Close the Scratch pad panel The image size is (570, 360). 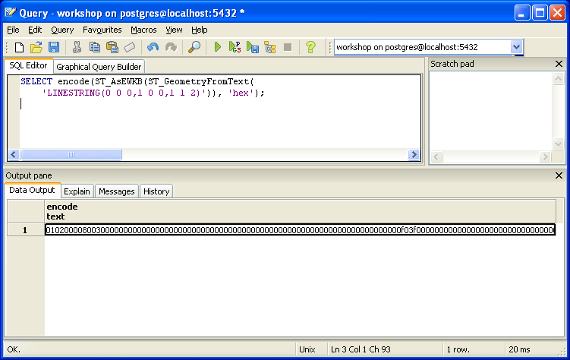(559, 64)
